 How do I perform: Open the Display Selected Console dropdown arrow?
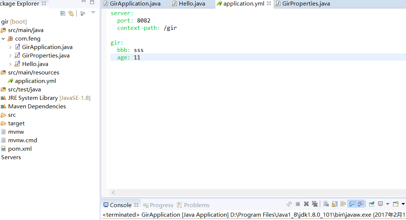point(388,204)
